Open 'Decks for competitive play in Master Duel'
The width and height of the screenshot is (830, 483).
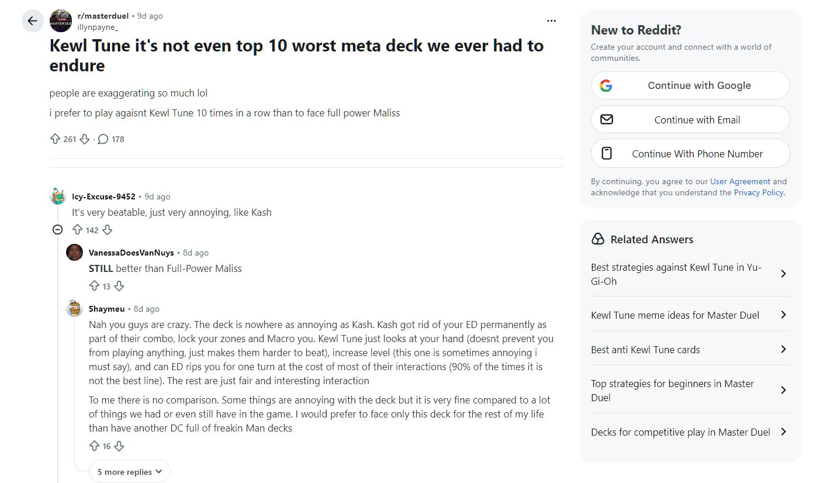coord(690,432)
